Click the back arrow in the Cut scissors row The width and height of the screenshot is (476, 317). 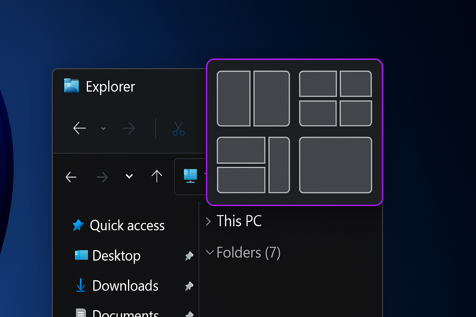[79, 128]
